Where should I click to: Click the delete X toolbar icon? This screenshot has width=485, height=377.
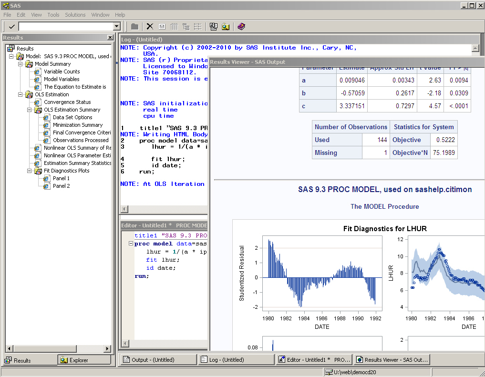click(x=150, y=27)
